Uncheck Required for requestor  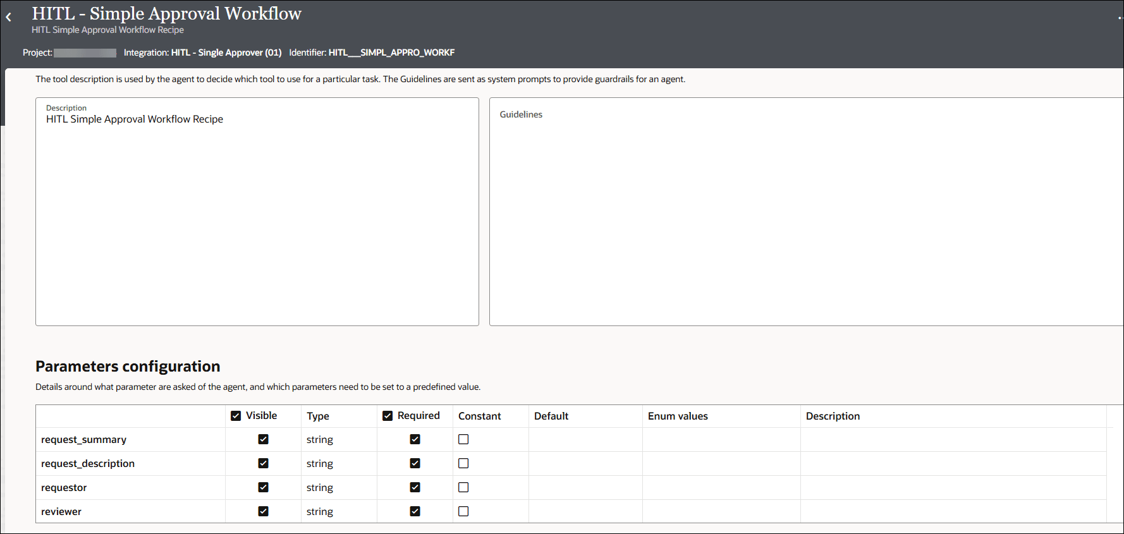point(415,487)
